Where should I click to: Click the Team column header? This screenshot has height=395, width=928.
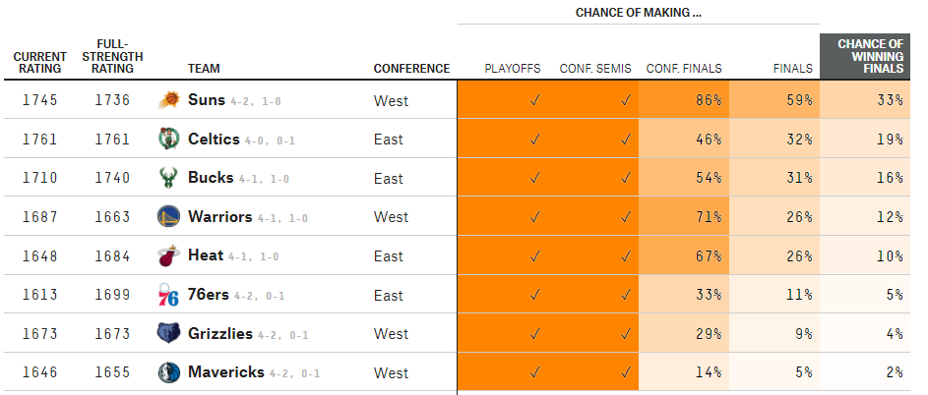pyautogui.click(x=204, y=69)
